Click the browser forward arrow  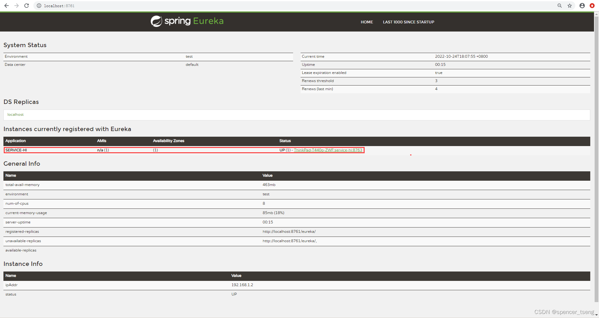click(x=16, y=6)
